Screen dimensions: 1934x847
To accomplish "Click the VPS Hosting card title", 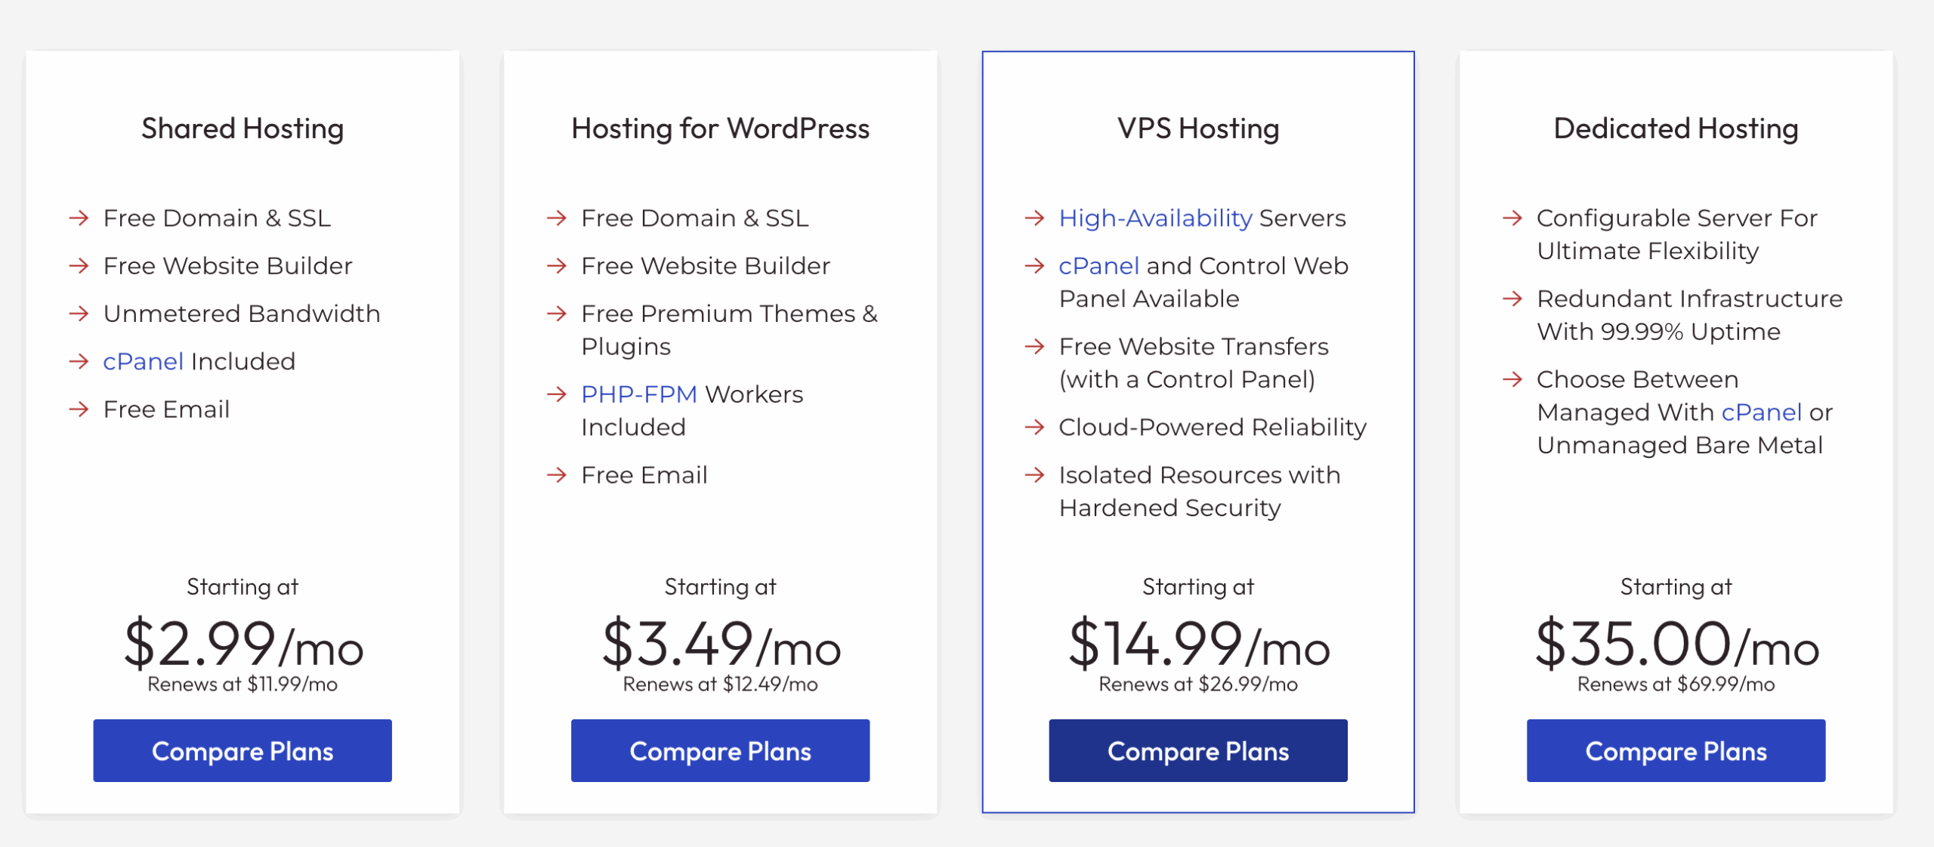I will 1198,128.
